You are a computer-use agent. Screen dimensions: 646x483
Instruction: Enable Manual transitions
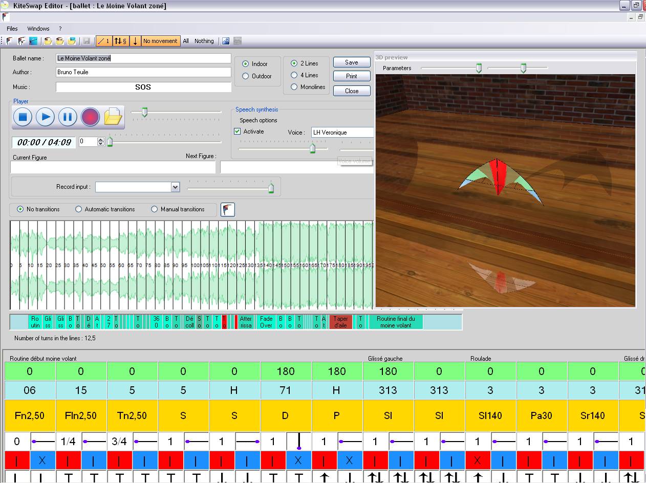(x=154, y=209)
